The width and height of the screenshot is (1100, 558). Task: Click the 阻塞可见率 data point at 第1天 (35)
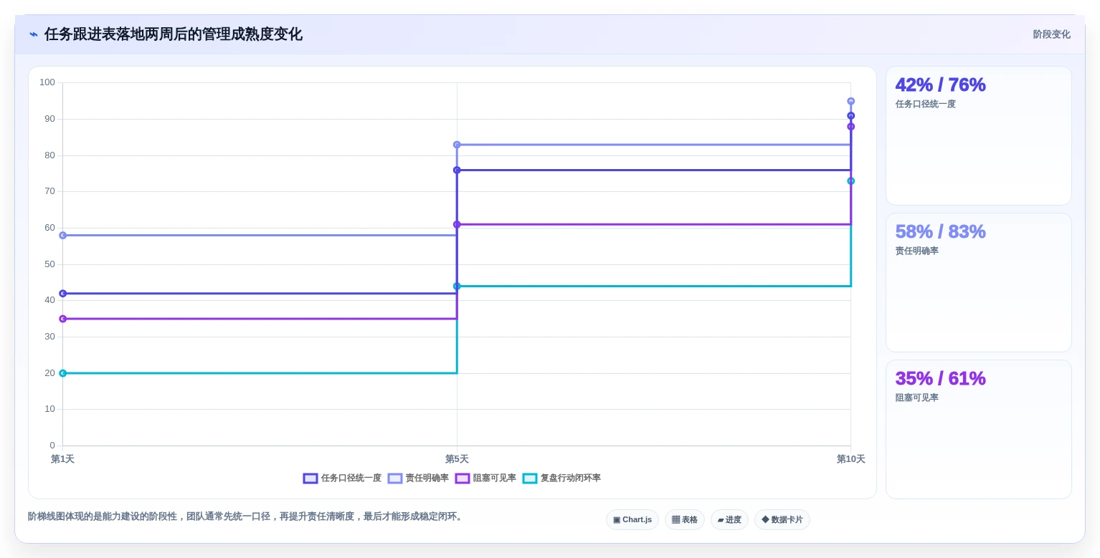63,319
